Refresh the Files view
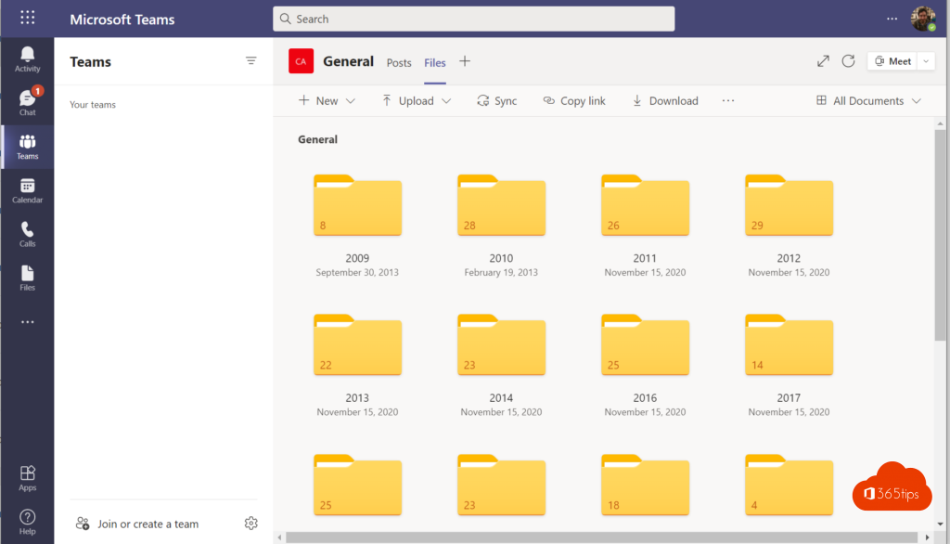The image size is (950, 544). (x=849, y=60)
